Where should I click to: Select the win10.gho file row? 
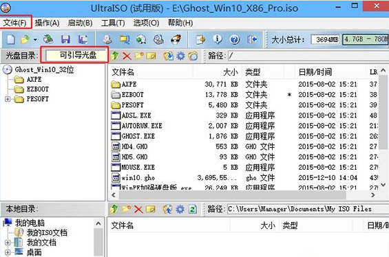pyautogui.click(x=244, y=177)
